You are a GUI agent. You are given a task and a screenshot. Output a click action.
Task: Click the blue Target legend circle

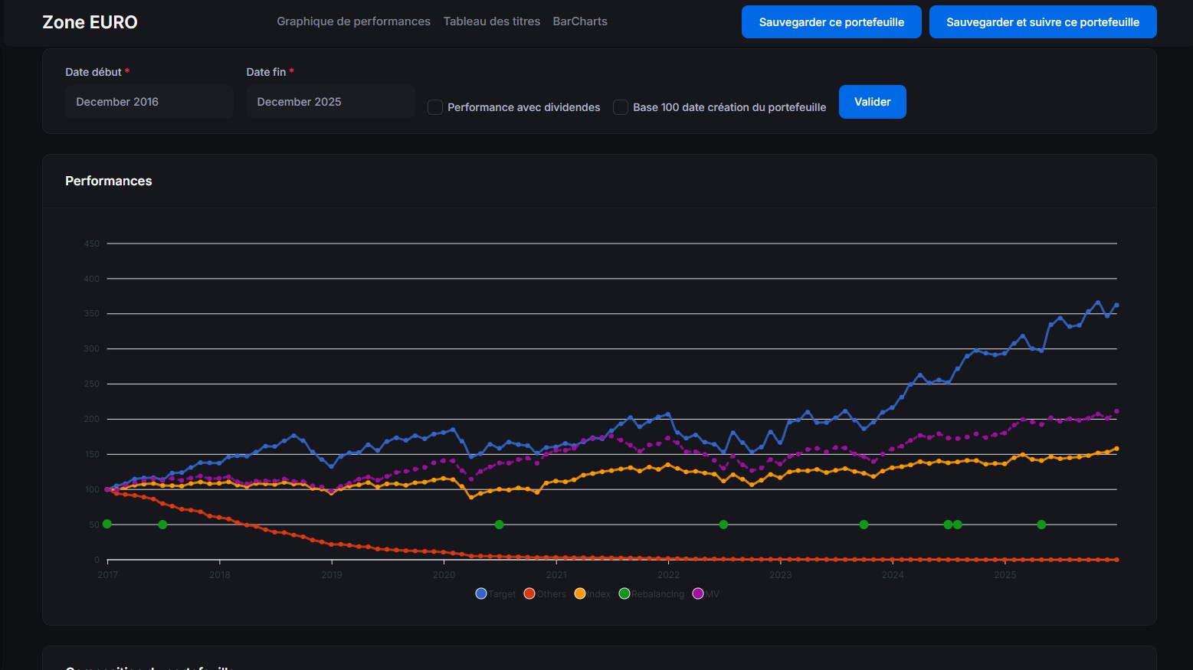point(480,593)
